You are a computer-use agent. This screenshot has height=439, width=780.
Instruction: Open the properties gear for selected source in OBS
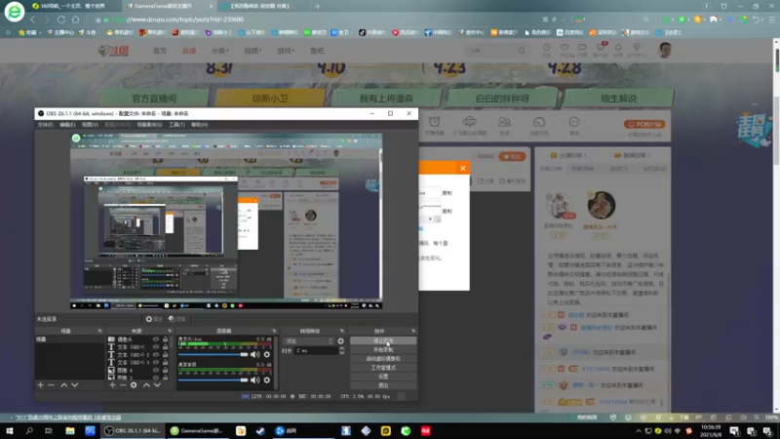pyautogui.click(x=154, y=319)
